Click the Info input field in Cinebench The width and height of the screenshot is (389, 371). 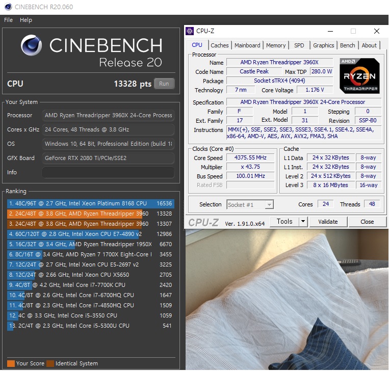coord(108,172)
